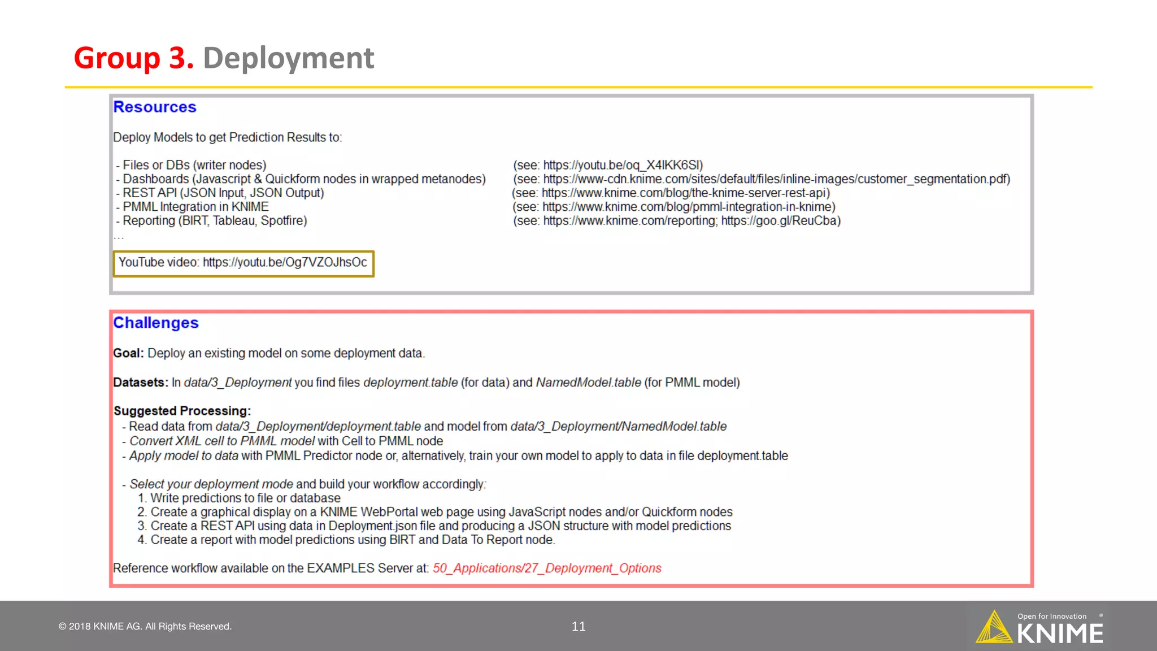Click the Group 3. Deployment slide title
This screenshot has width=1157, height=651.
[224, 58]
